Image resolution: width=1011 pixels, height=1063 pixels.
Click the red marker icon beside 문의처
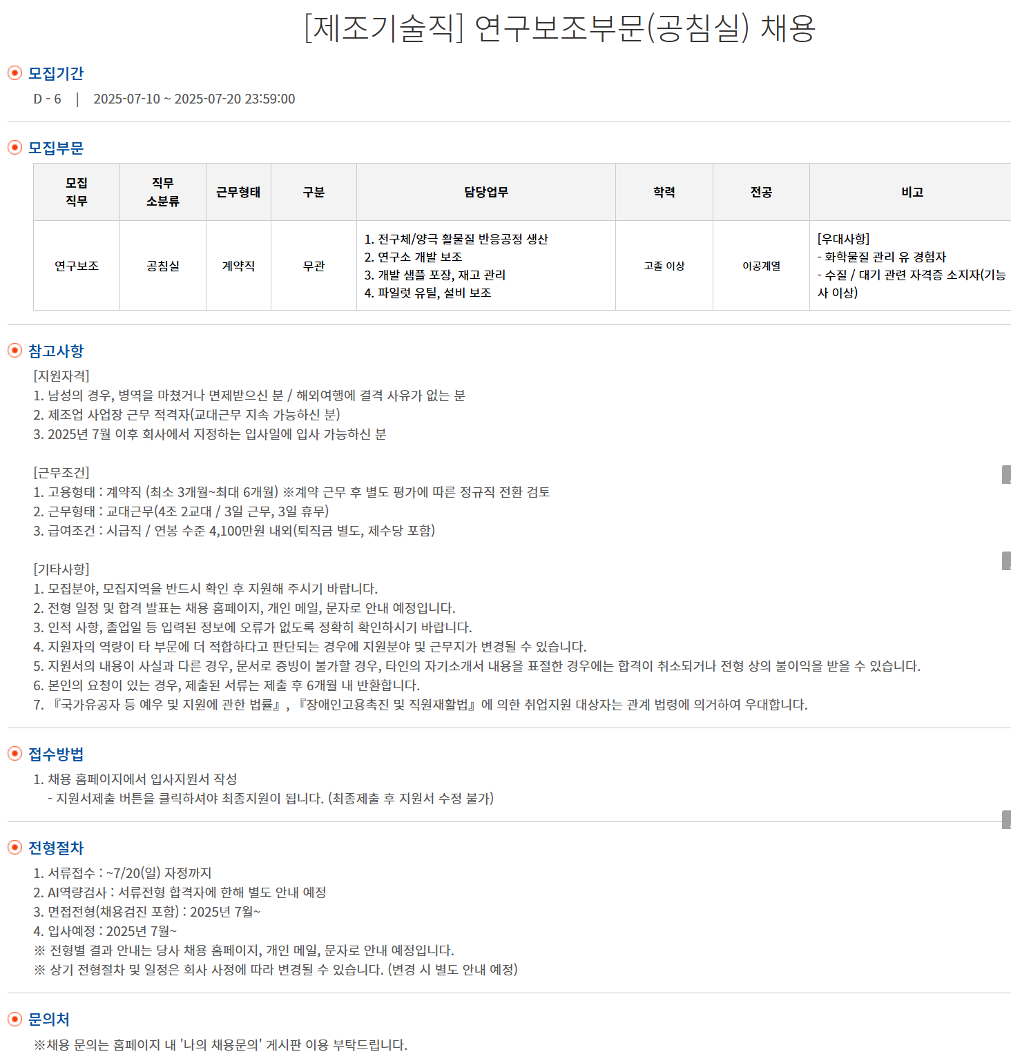(x=13, y=1019)
